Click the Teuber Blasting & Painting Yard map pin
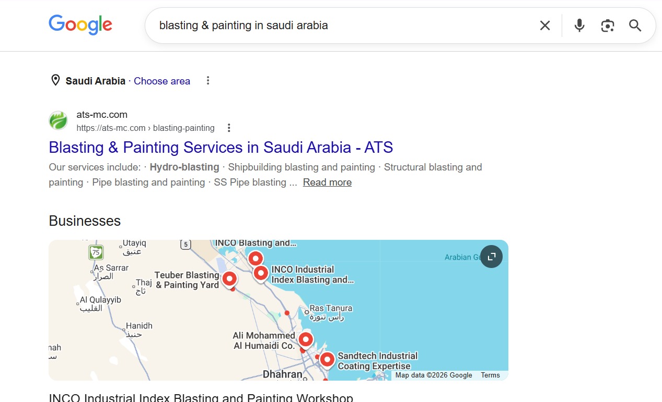 pos(229,279)
